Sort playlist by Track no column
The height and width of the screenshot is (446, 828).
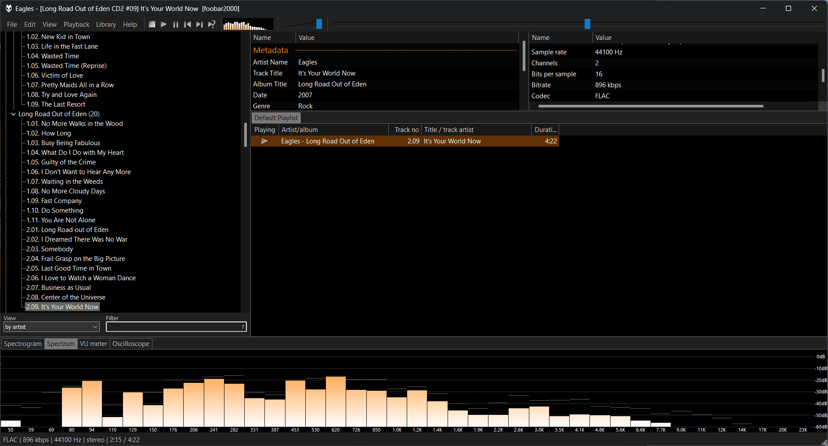pos(405,130)
